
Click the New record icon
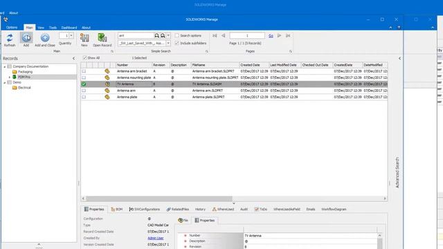tap(84, 38)
